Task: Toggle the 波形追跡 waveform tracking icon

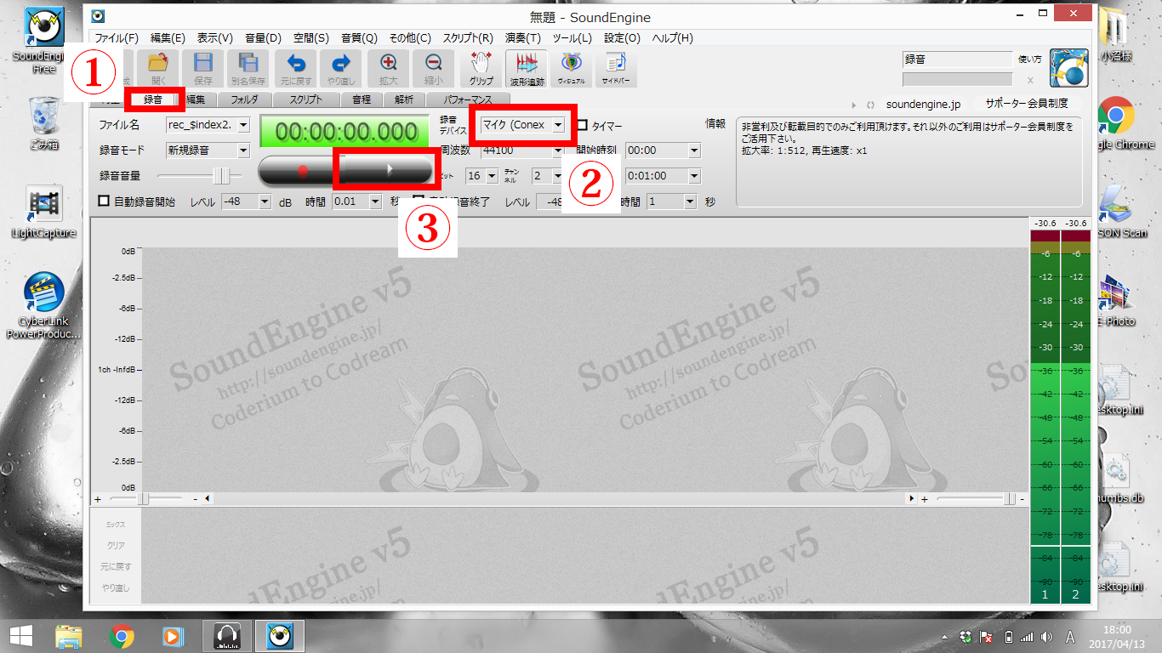Action: click(527, 68)
